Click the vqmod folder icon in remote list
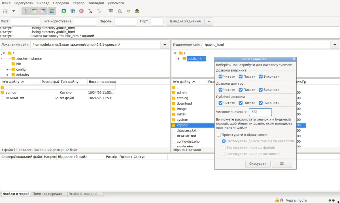 click(x=174, y=125)
